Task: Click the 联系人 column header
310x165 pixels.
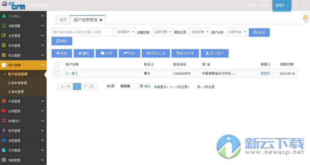Action: click(x=149, y=64)
